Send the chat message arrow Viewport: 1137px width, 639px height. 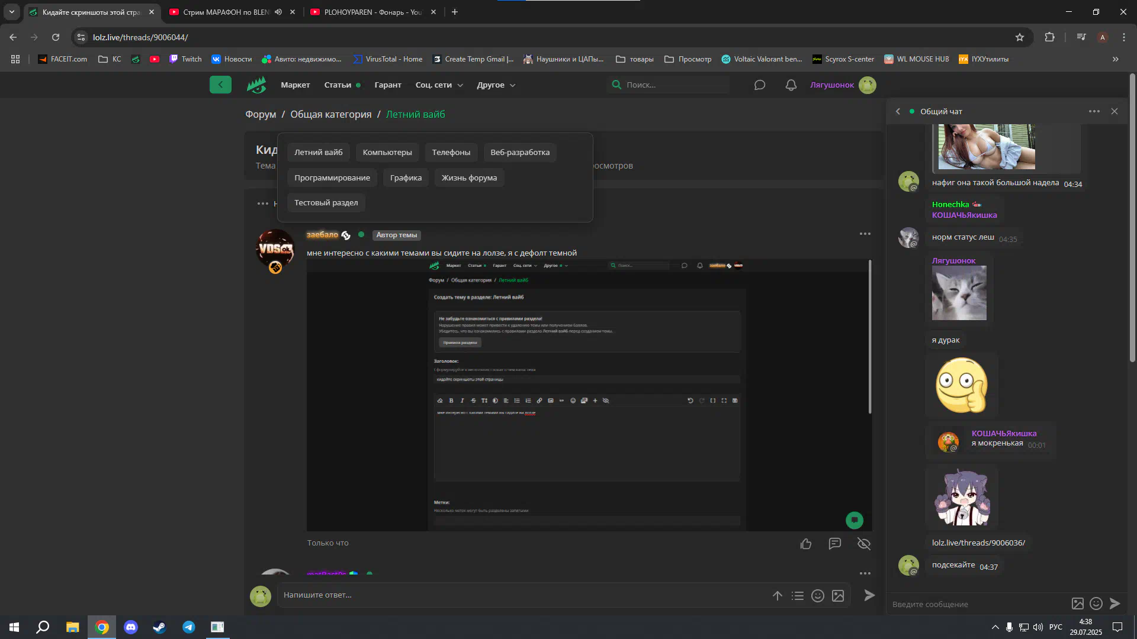1115,603
